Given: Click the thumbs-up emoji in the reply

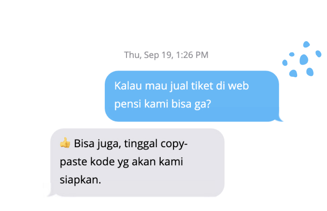Looking at the screenshot, I should click(x=65, y=142).
